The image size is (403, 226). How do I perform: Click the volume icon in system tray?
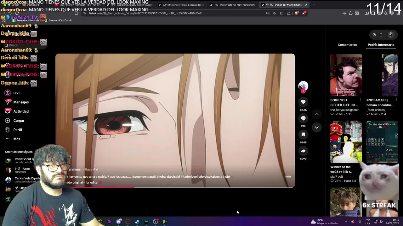tap(381, 222)
